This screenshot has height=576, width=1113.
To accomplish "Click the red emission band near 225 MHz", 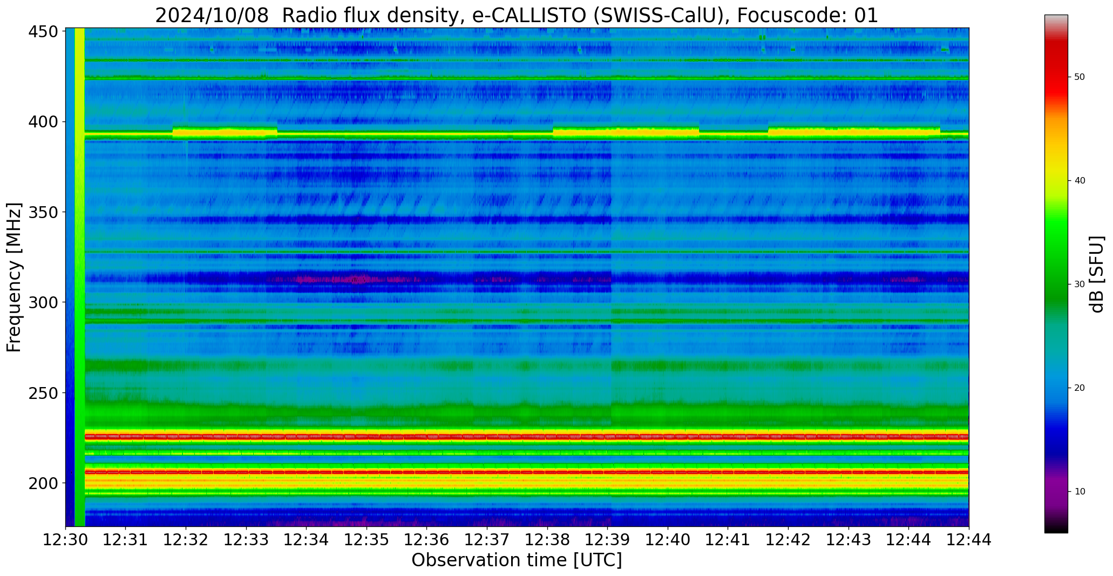I will pyautogui.click(x=526, y=437).
